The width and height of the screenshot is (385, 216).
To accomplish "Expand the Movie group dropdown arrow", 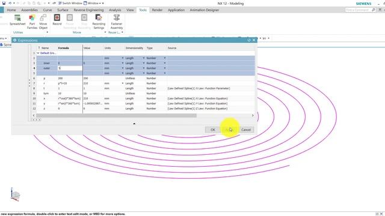I will point(105,32).
